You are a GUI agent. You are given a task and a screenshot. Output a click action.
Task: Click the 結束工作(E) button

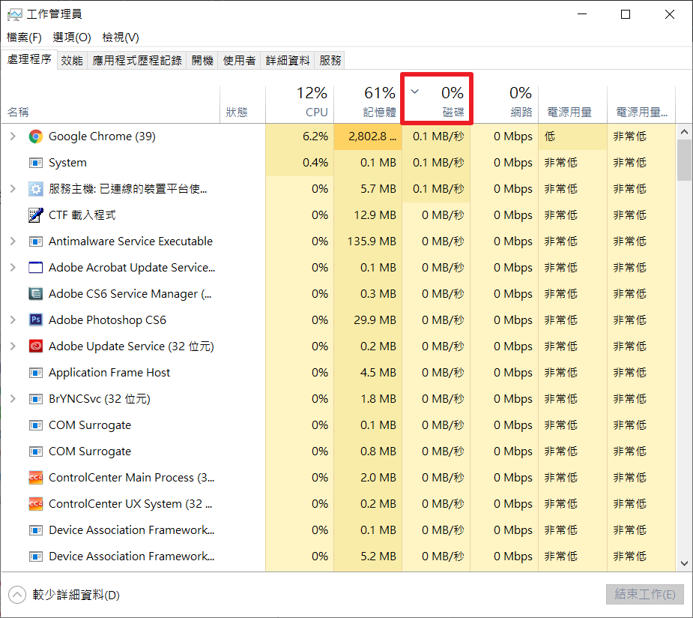(645, 594)
